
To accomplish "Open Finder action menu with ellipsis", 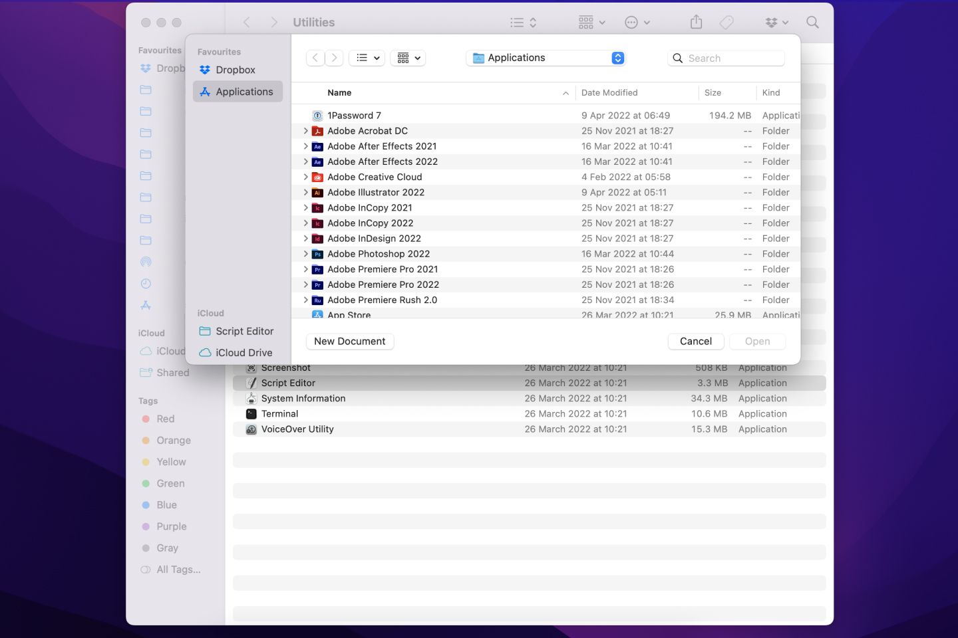I will tap(637, 22).
